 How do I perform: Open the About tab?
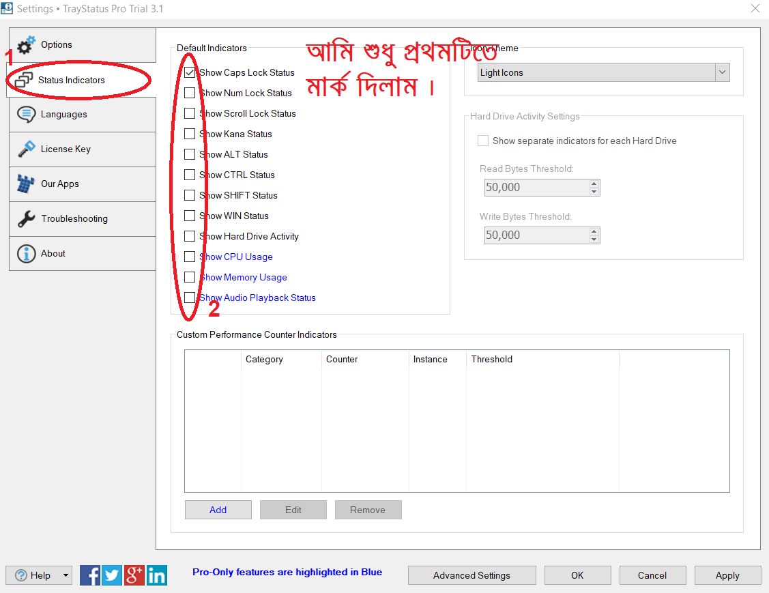coord(83,254)
